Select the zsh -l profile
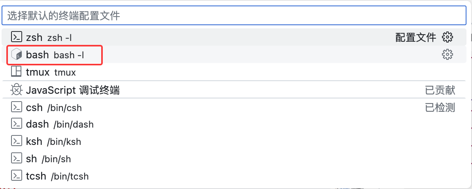Screen dimensions: 472x189 pyautogui.click(x=49, y=38)
